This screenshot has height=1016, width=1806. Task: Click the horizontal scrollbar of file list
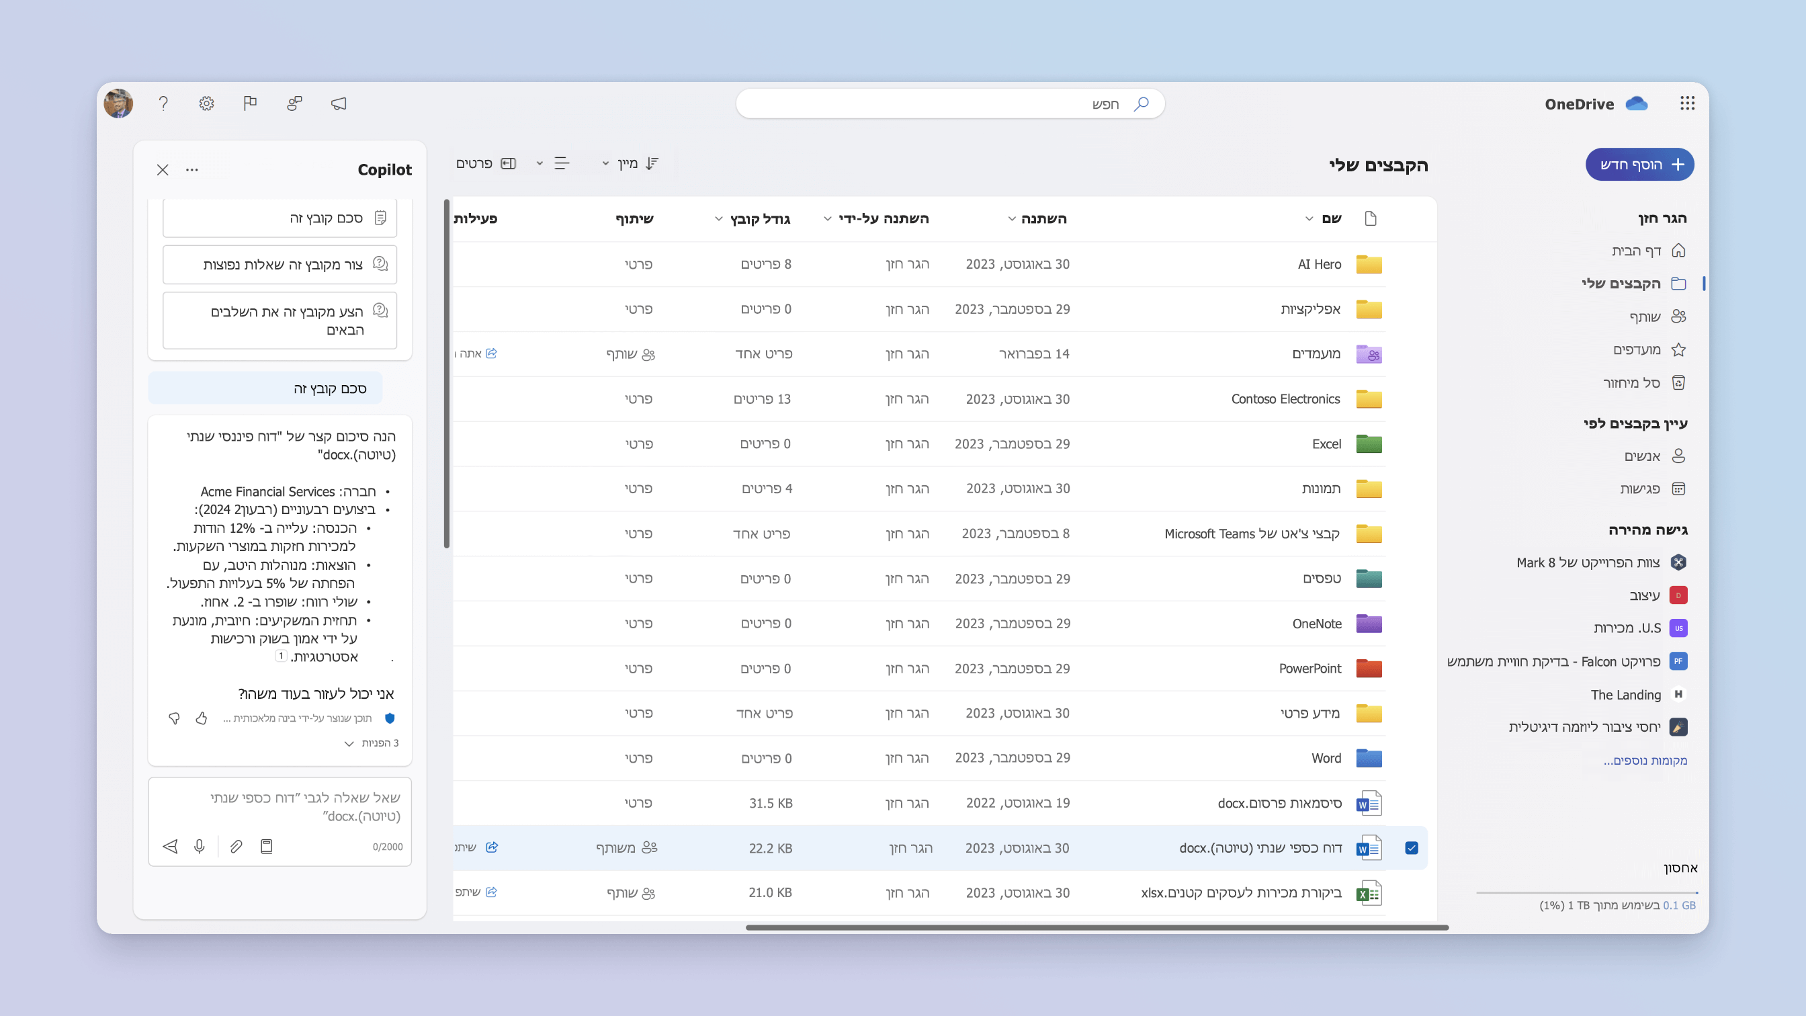pos(1096,927)
